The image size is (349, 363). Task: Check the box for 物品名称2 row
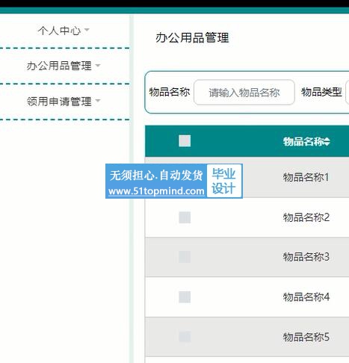(185, 217)
